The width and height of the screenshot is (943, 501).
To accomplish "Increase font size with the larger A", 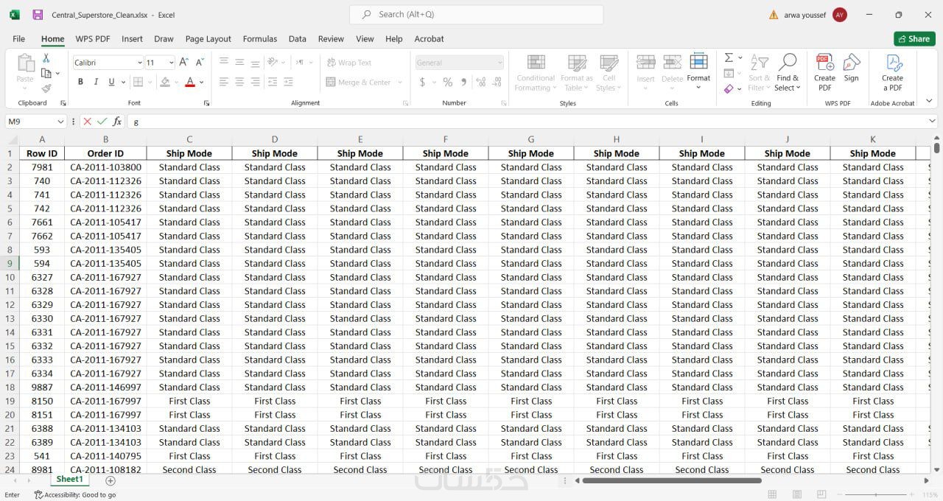I will click(184, 63).
